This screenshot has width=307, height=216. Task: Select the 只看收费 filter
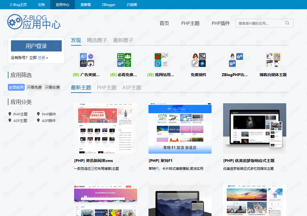[52, 87]
